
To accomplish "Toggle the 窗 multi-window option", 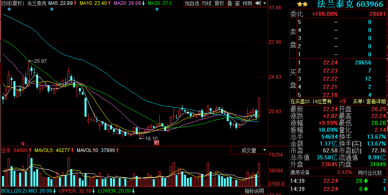I will 237,4.
